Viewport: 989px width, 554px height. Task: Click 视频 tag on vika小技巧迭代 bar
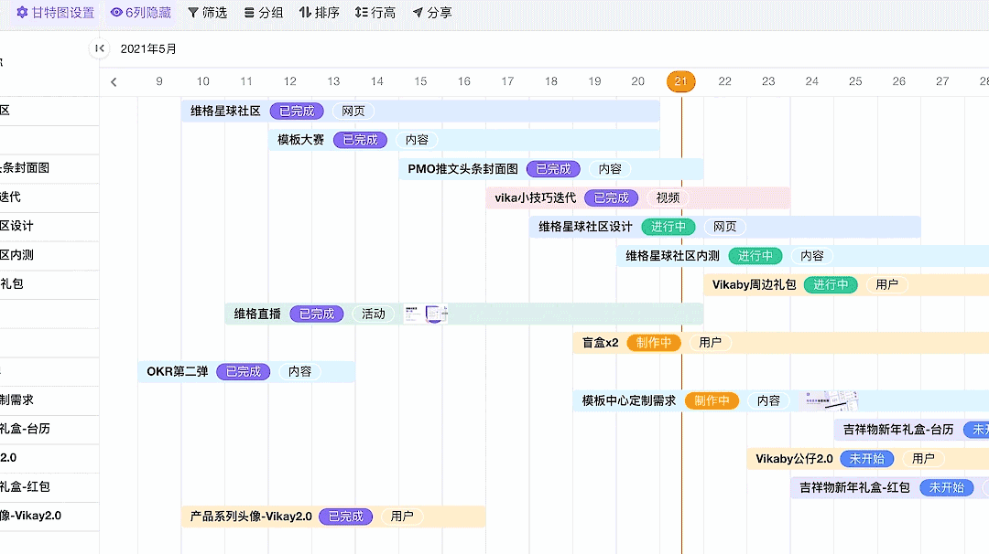point(668,197)
